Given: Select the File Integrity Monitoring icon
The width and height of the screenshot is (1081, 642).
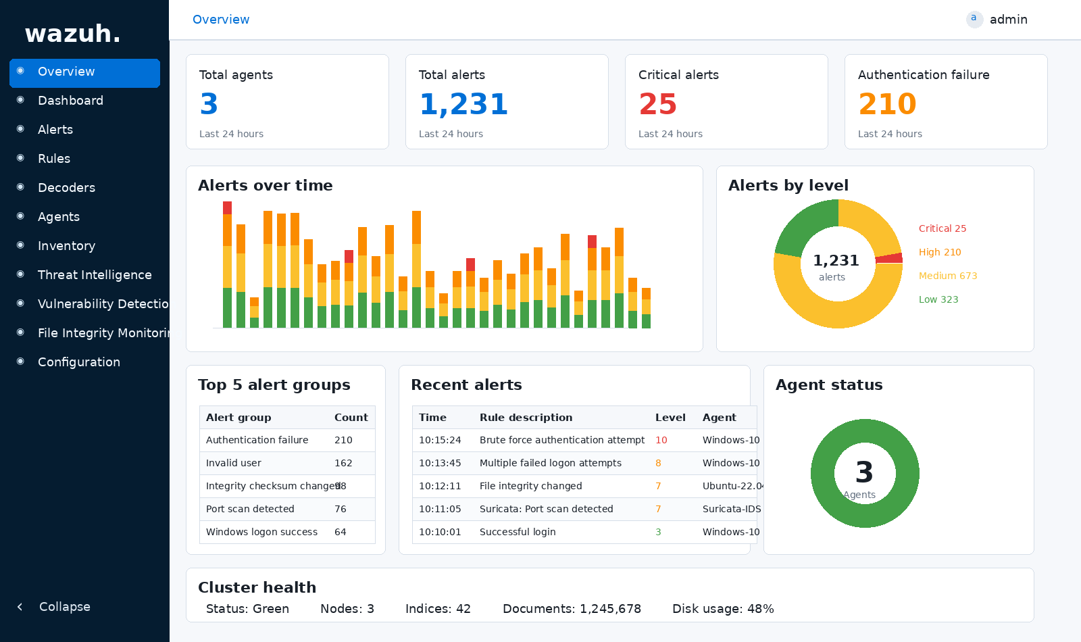Looking at the screenshot, I should [20, 332].
